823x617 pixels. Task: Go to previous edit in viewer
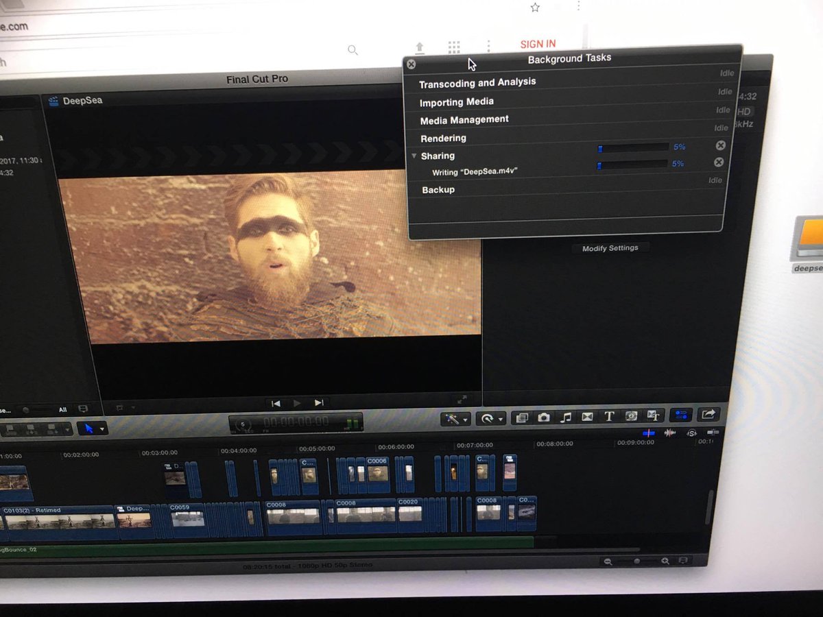point(276,403)
